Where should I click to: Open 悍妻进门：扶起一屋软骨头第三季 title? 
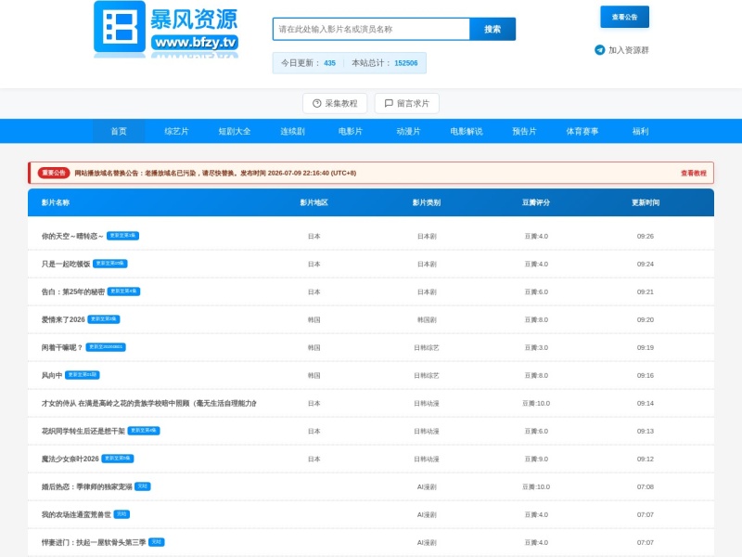pos(94,542)
